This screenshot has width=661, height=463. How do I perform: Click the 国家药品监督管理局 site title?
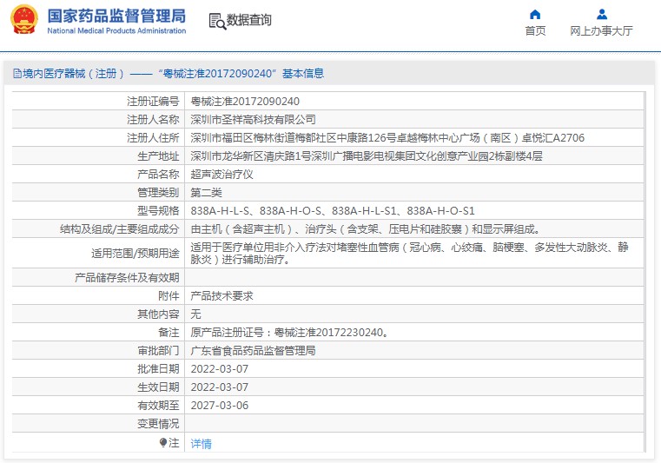[x=116, y=16]
